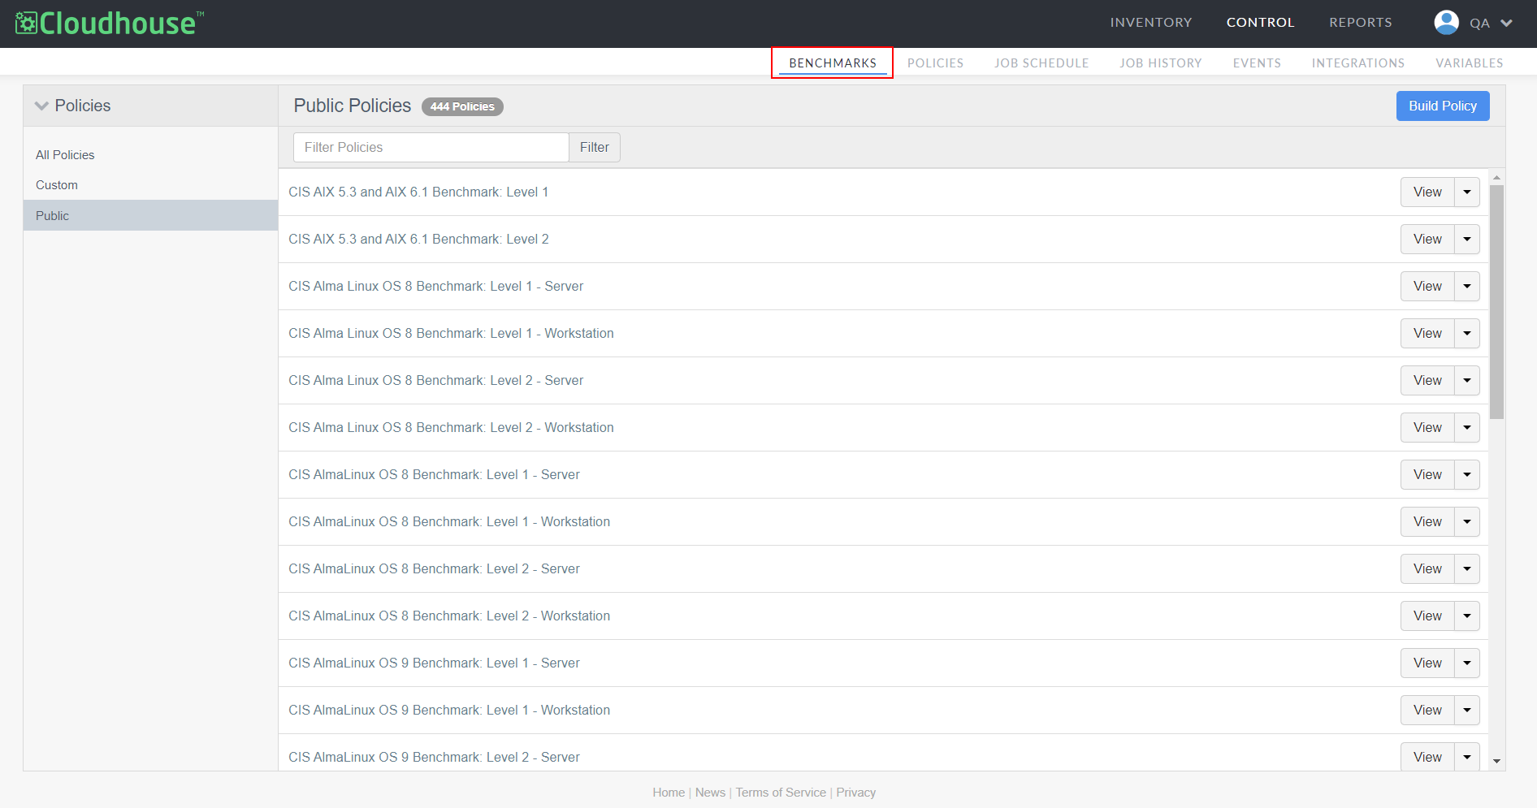
Task: Collapse the Policies sidebar chevron
Action: (41, 106)
